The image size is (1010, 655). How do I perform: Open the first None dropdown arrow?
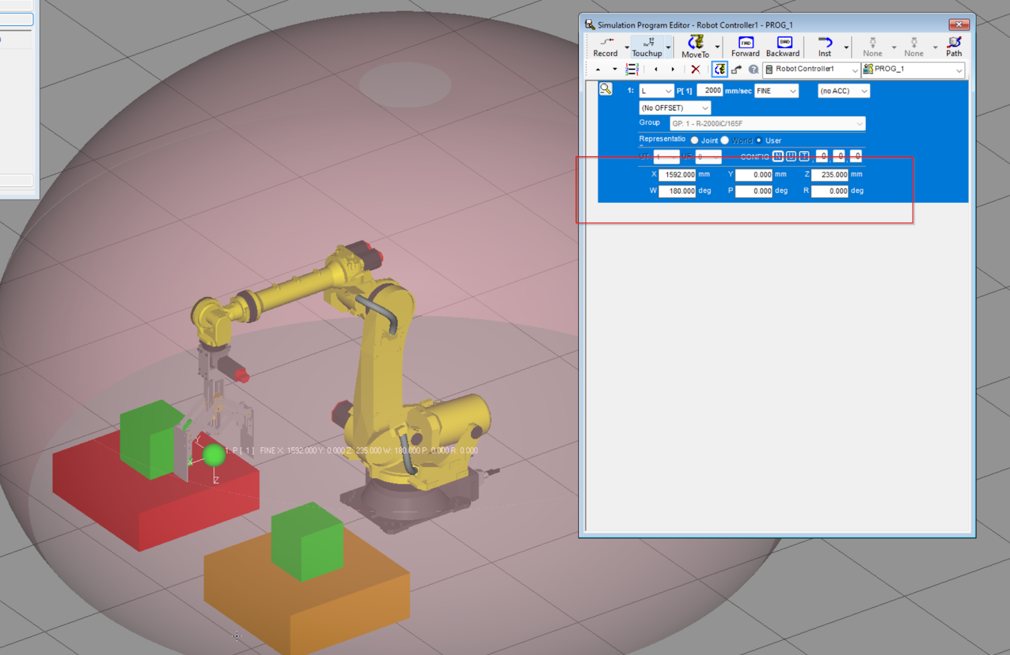[894, 47]
